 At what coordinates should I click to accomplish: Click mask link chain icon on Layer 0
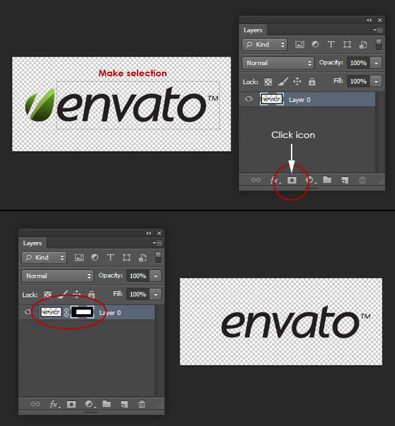pyautogui.click(x=66, y=312)
